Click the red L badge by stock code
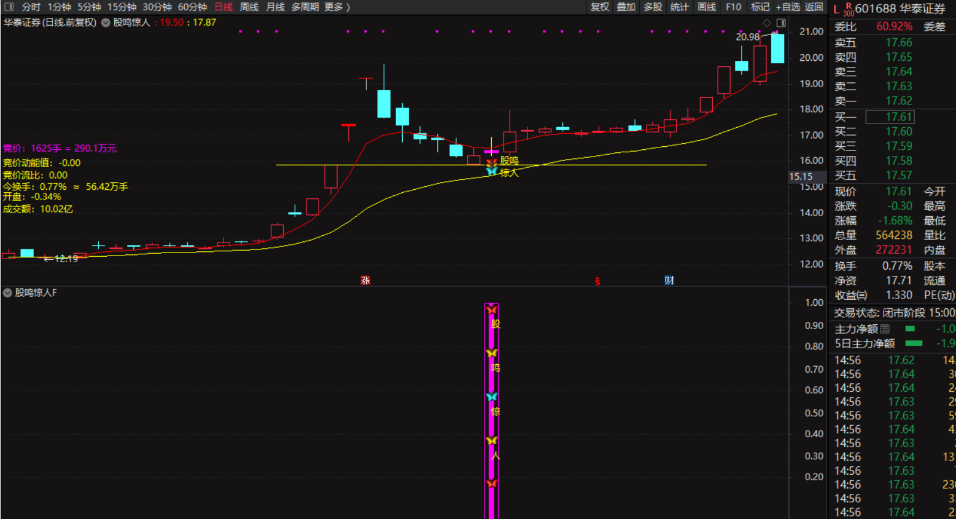Image resolution: width=956 pixels, height=519 pixels. pyautogui.click(x=836, y=9)
